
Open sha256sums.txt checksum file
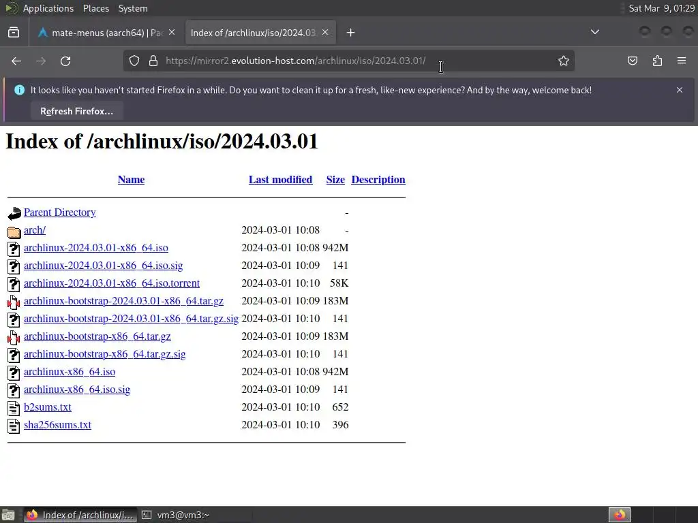[57, 425]
